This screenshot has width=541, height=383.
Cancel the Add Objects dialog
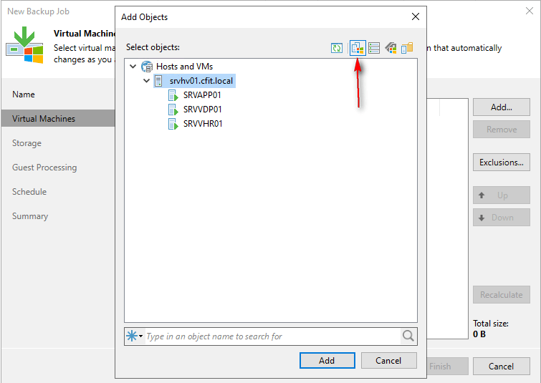(x=388, y=360)
